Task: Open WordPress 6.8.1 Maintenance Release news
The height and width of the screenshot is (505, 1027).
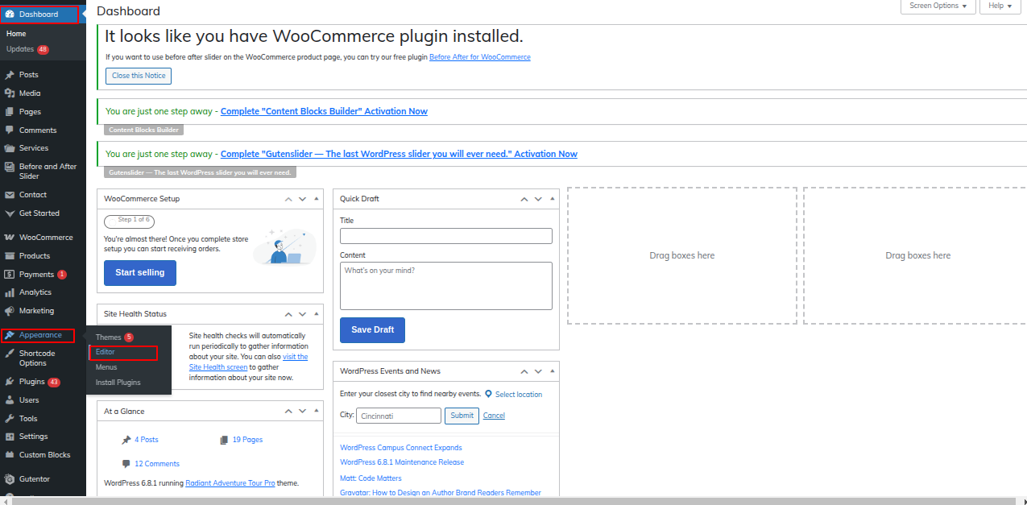Action: tap(402, 462)
